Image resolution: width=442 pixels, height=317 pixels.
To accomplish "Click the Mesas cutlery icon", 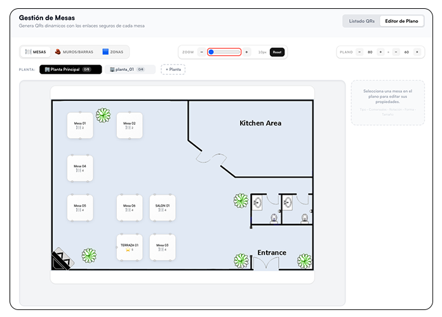I will coord(28,52).
